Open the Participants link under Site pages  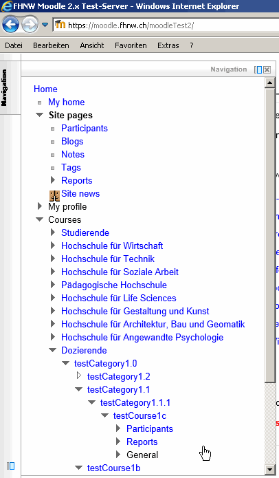(85, 129)
